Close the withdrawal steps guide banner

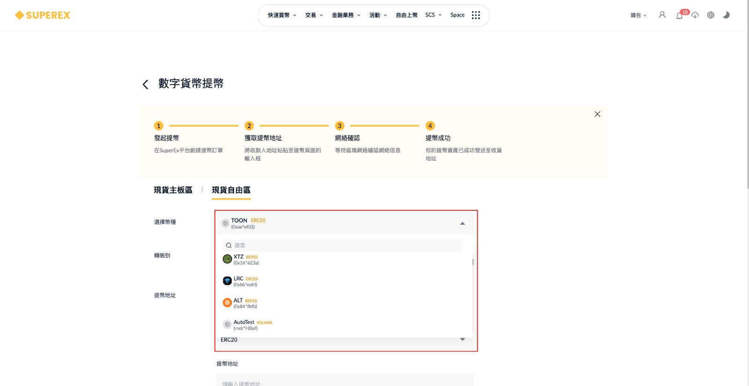coord(597,114)
